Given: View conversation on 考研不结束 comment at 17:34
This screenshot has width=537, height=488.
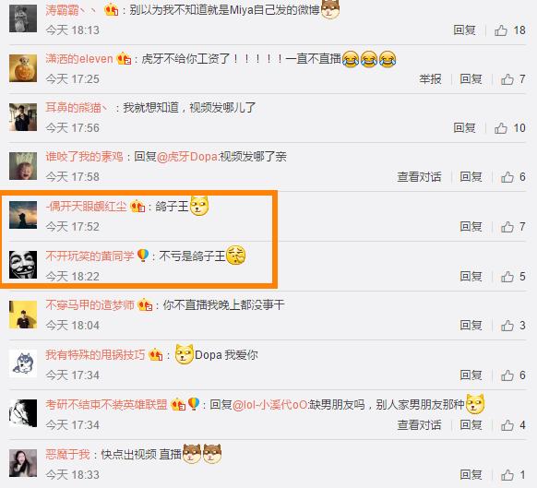Looking at the screenshot, I should click(x=419, y=424).
